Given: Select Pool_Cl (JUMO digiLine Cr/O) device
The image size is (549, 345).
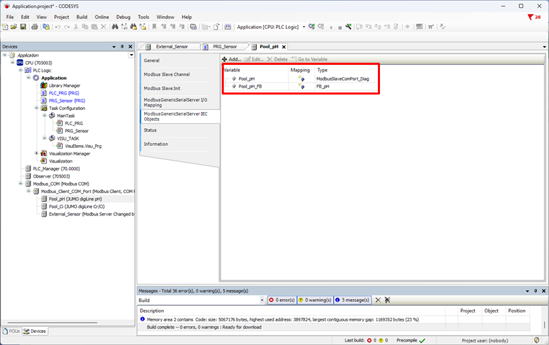Looking at the screenshot, I should [x=76, y=206].
